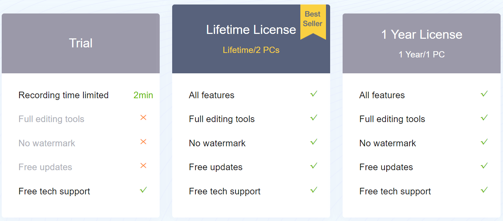
Task: Select the 1 Year License plan title
Action: pyautogui.click(x=422, y=34)
